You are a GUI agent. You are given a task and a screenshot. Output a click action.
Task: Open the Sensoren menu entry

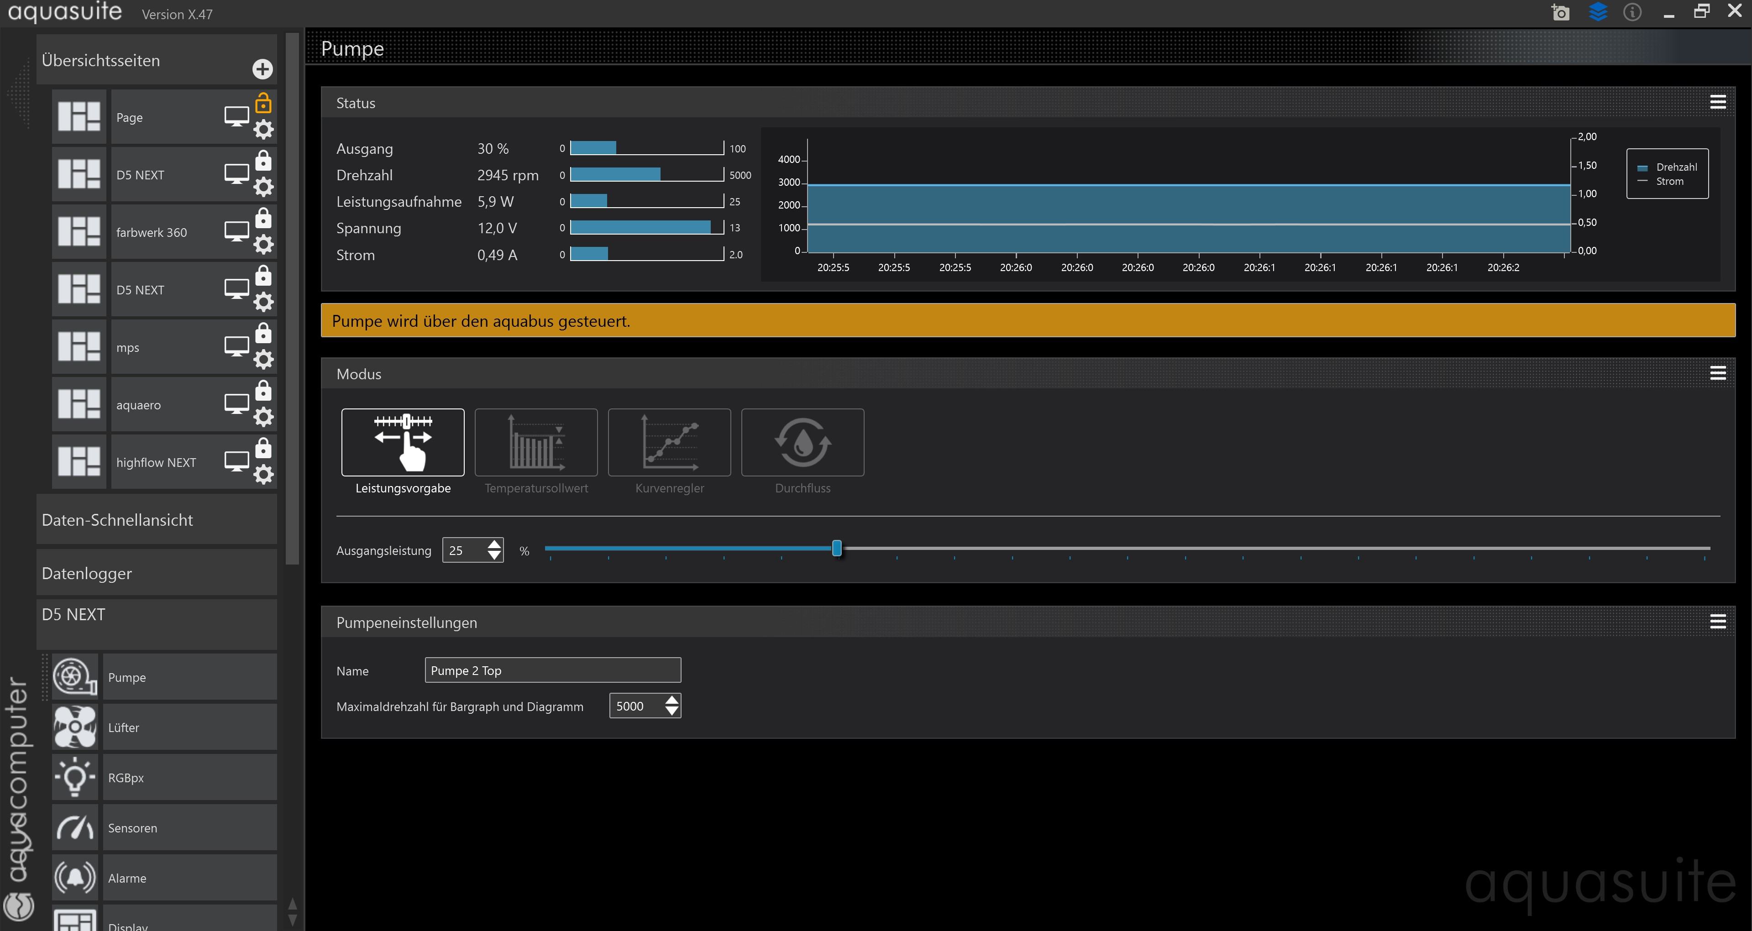pos(190,827)
